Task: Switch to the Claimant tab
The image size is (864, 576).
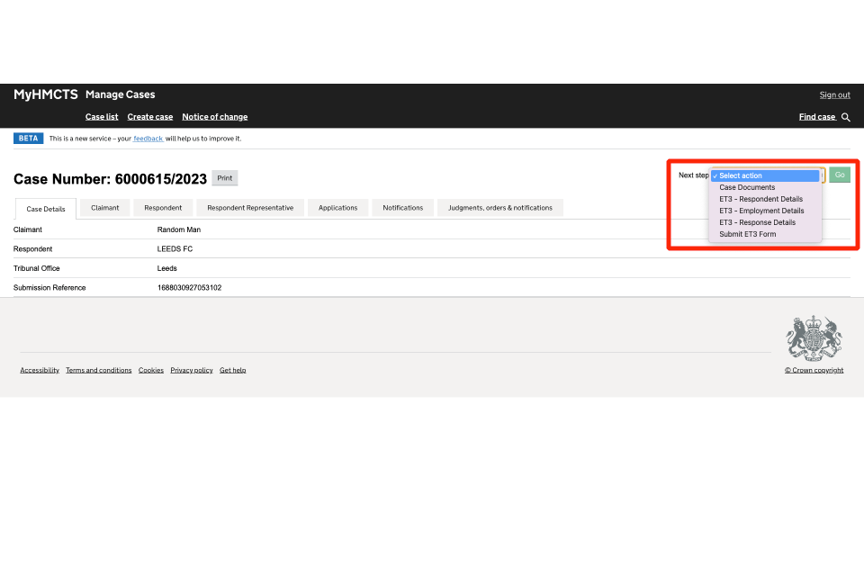Action: pos(105,208)
